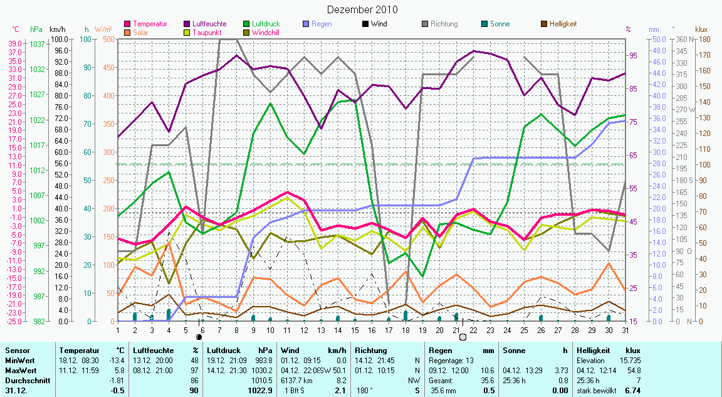
Task: Click the brown Helligkeit legend swatch
Action: (x=544, y=24)
